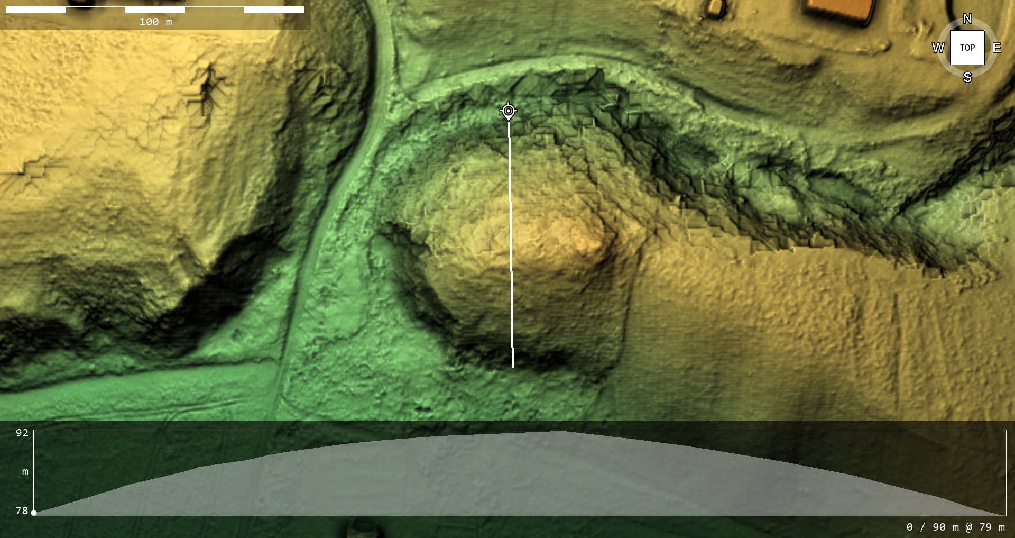Image resolution: width=1015 pixels, height=538 pixels.
Task: Click the 0 / 90 m @ 79 m readout
Action: click(x=955, y=527)
